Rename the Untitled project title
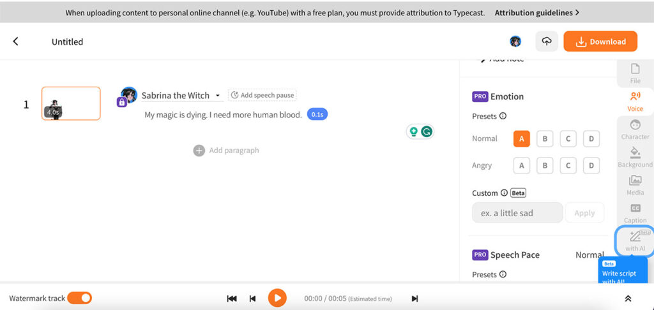The width and height of the screenshot is (654, 310). pyautogui.click(x=67, y=41)
